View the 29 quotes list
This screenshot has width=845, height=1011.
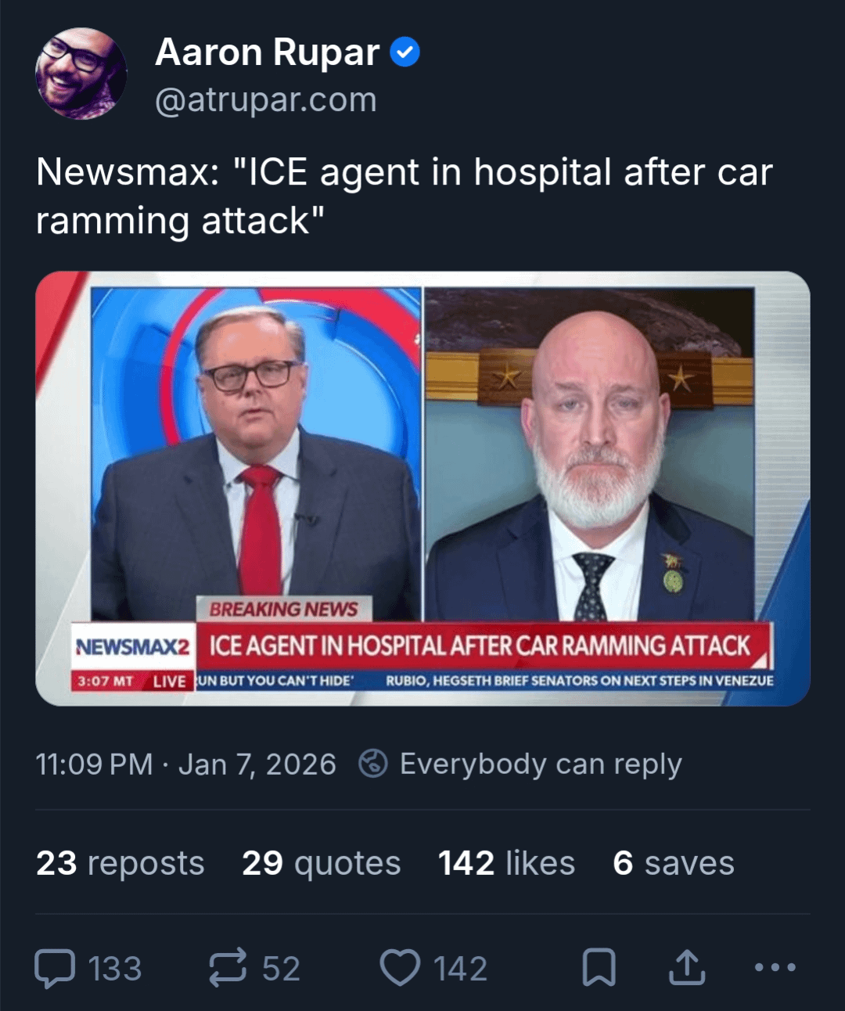321,863
